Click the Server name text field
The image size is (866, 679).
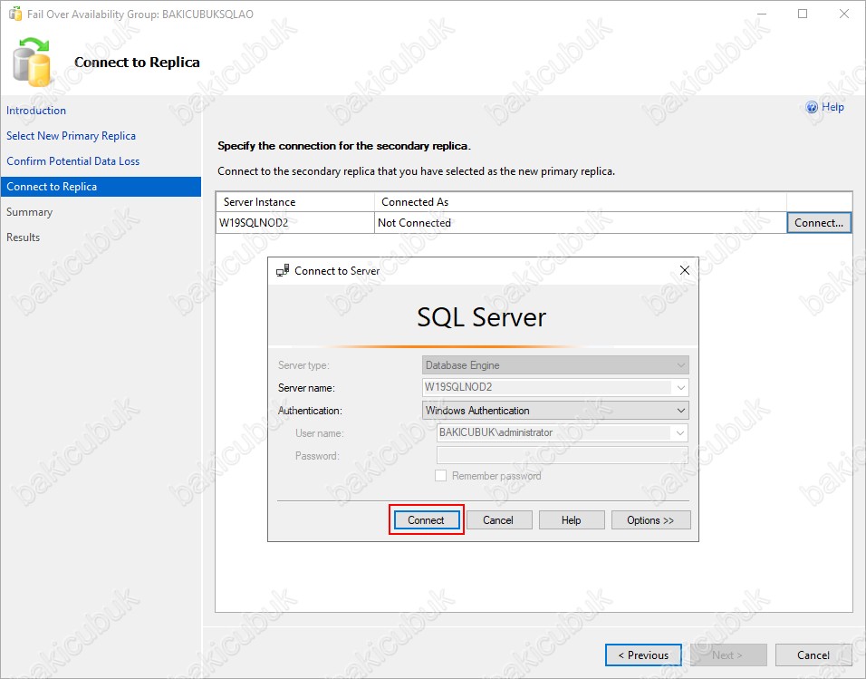click(x=547, y=388)
